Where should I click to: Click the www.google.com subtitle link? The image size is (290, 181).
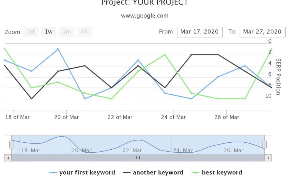tap(145, 16)
